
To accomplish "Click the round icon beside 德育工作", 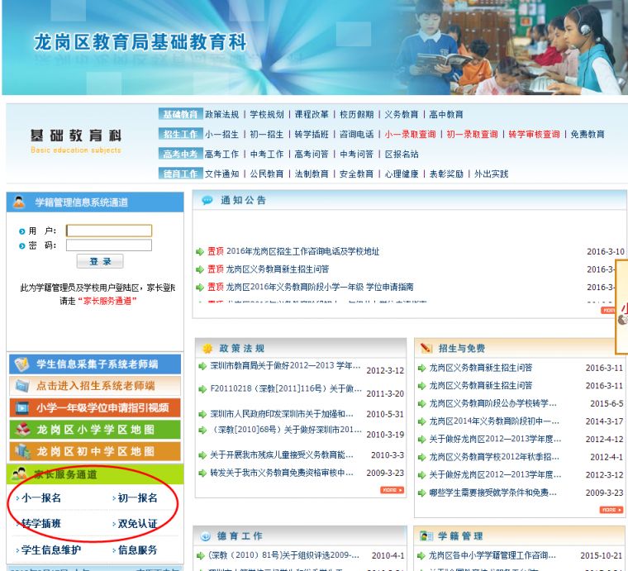I will click(x=206, y=536).
